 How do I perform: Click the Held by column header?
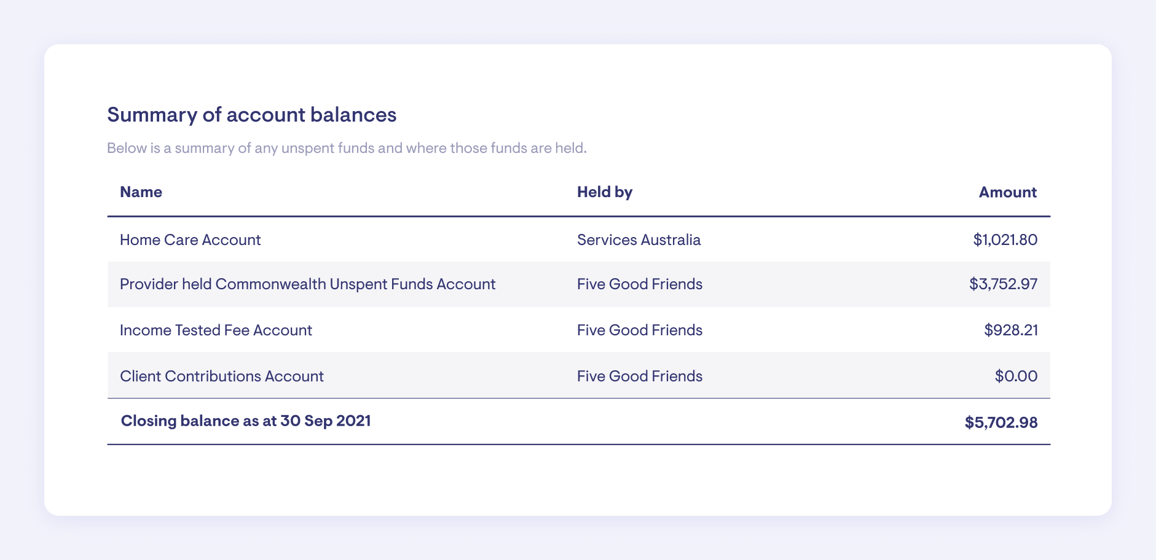tap(604, 192)
